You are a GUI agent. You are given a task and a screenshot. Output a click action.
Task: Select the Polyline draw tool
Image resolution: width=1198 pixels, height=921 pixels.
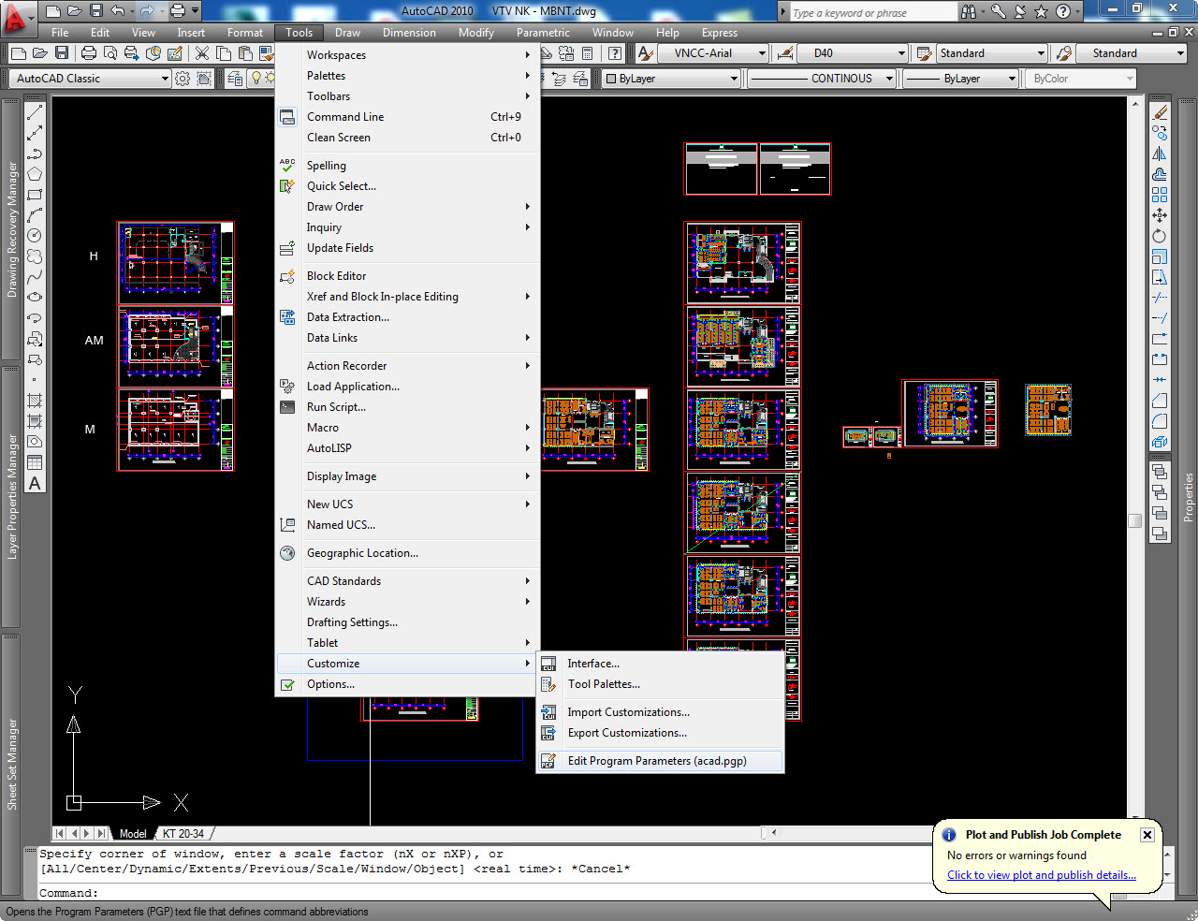coord(35,153)
